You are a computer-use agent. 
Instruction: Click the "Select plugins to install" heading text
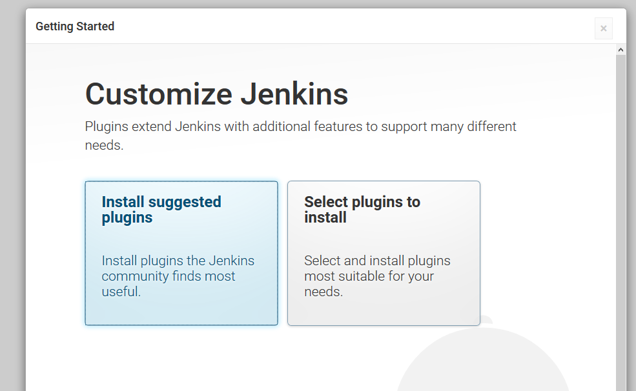pos(362,210)
